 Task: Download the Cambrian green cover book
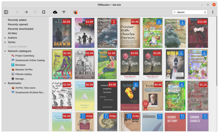click(x=182, y=85)
